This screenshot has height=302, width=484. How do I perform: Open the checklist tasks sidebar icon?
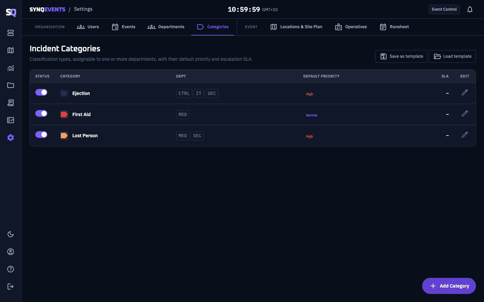coord(10,120)
